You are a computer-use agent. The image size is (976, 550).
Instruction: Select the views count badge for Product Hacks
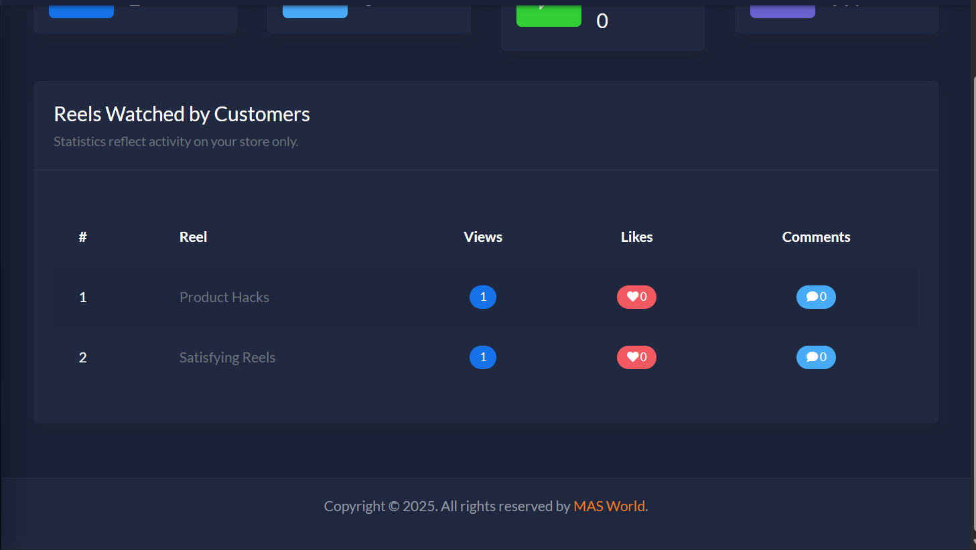[x=483, y=297]
